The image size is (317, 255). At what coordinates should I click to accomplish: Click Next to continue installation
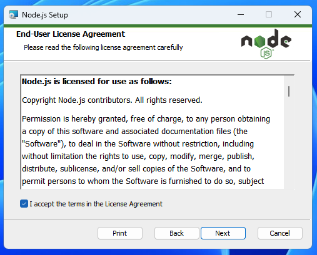tap(223, 233)
